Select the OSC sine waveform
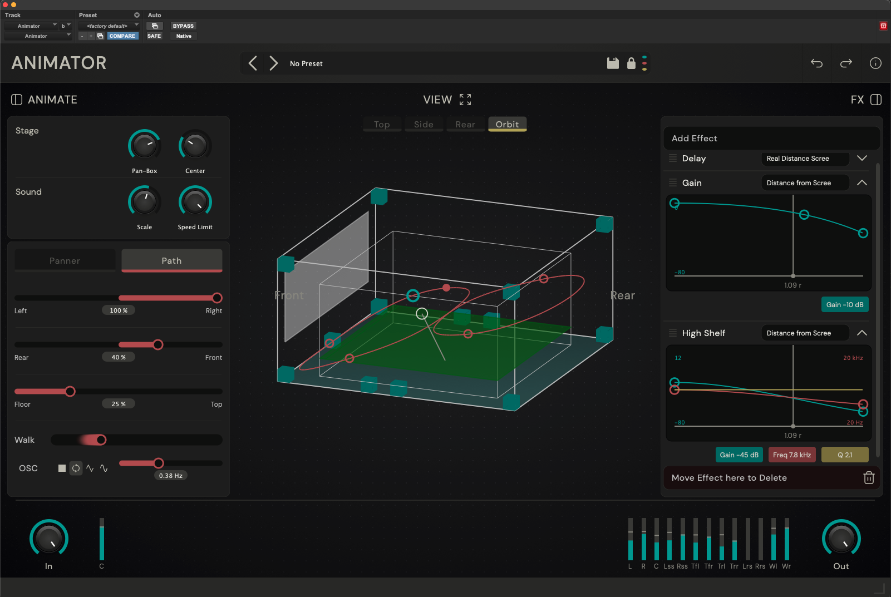The height and width of the screenshot is (597, 891). coord(104,468)
